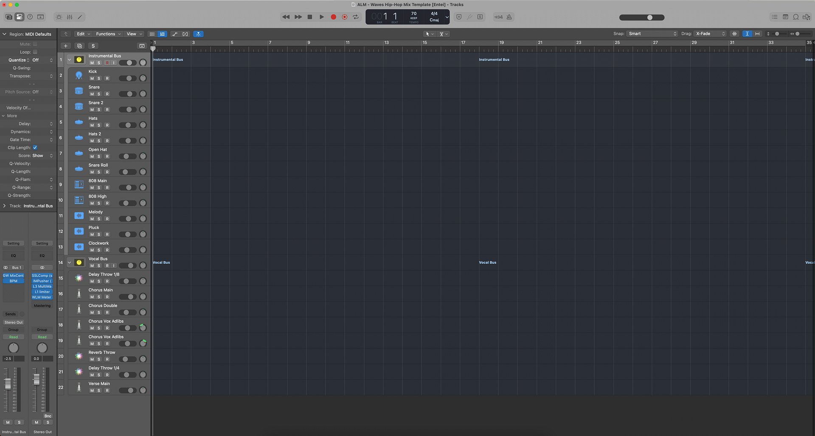This screenshot has height=436, width=815.
Task: Click the Forward transport button
Action: click(298, 17)
